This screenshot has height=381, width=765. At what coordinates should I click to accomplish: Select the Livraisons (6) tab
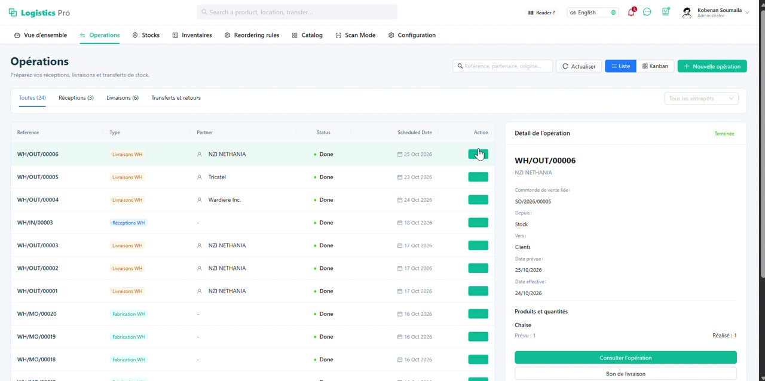(x=123, y=98)
